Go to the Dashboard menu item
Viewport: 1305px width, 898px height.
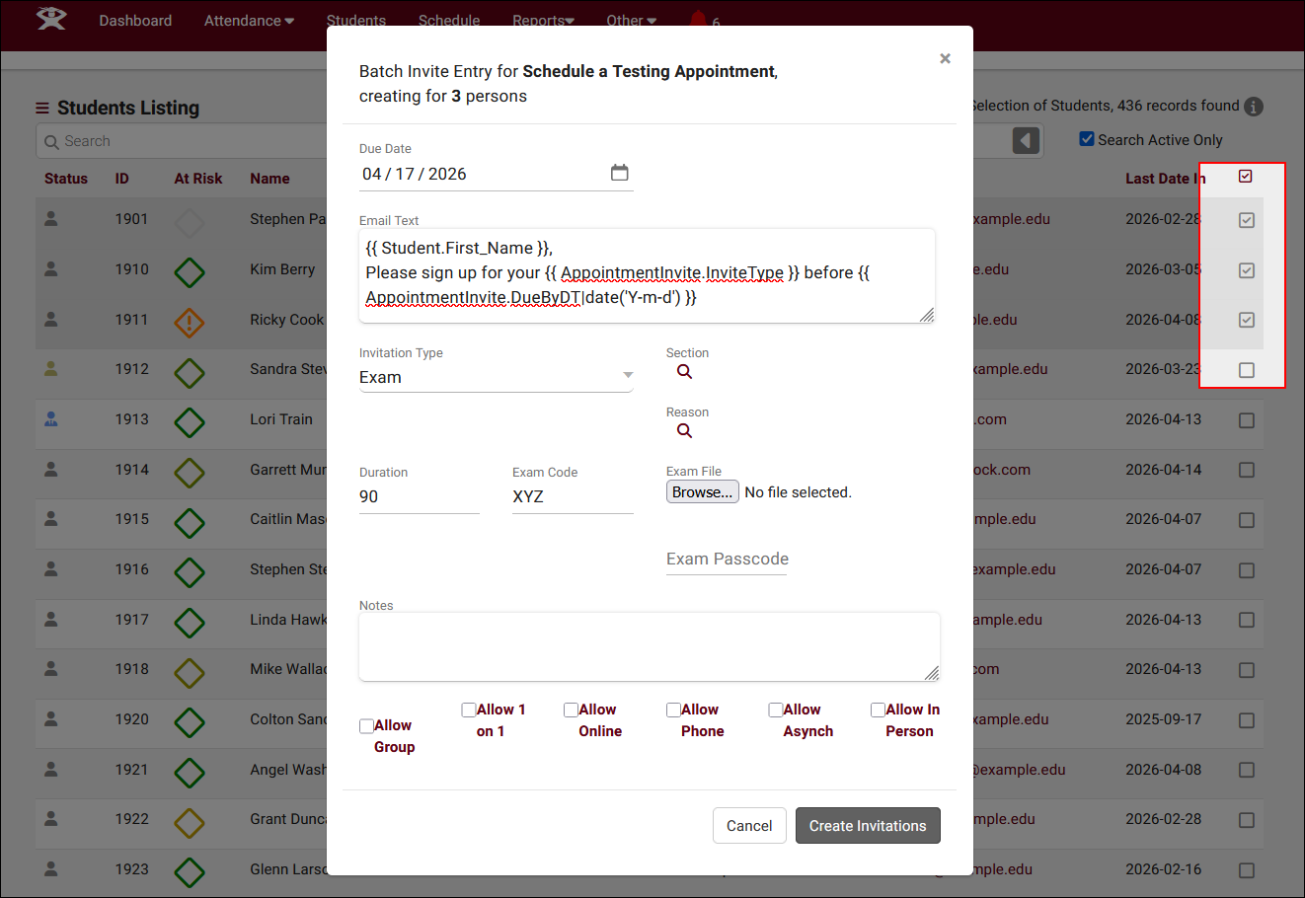(x=135, y=21)
